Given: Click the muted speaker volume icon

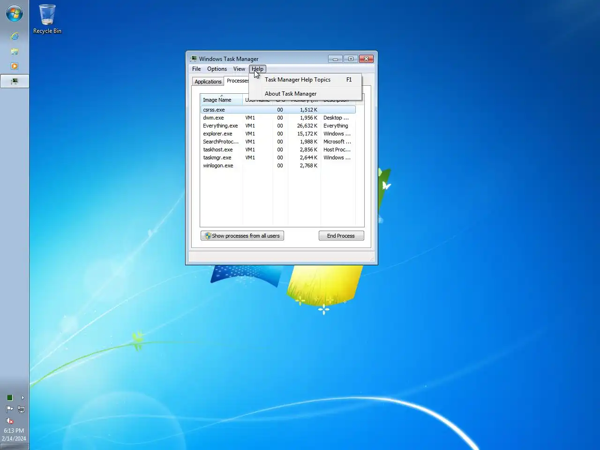Looking at the screenshot, I should pos(9,421).
